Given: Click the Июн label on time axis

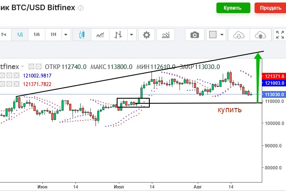Looking at the screenshot, I should 42,187.
